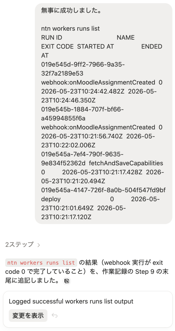Click the chevron arrow beside 2ステップ

point(39,245)
